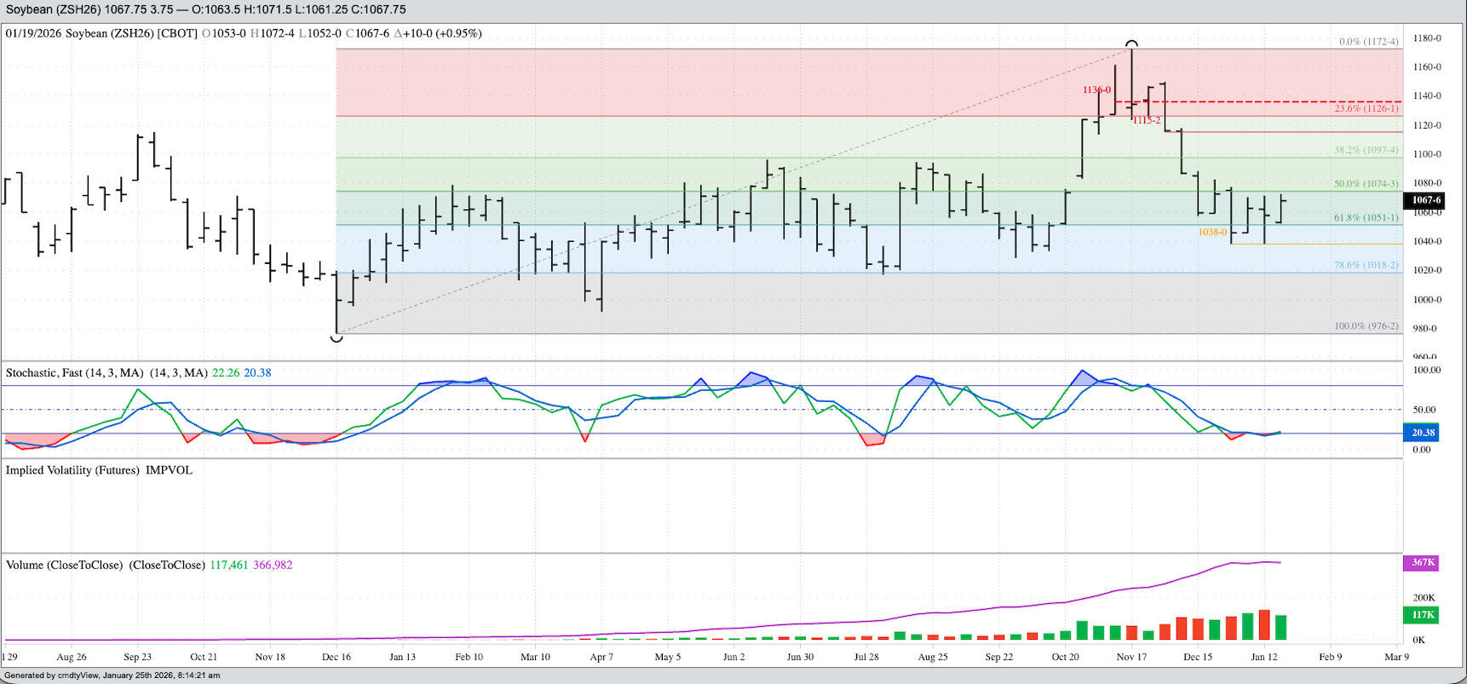Open the Stochastic, Fast indicator title
This screenshot has width=1467, height=684.
point(106,373)
